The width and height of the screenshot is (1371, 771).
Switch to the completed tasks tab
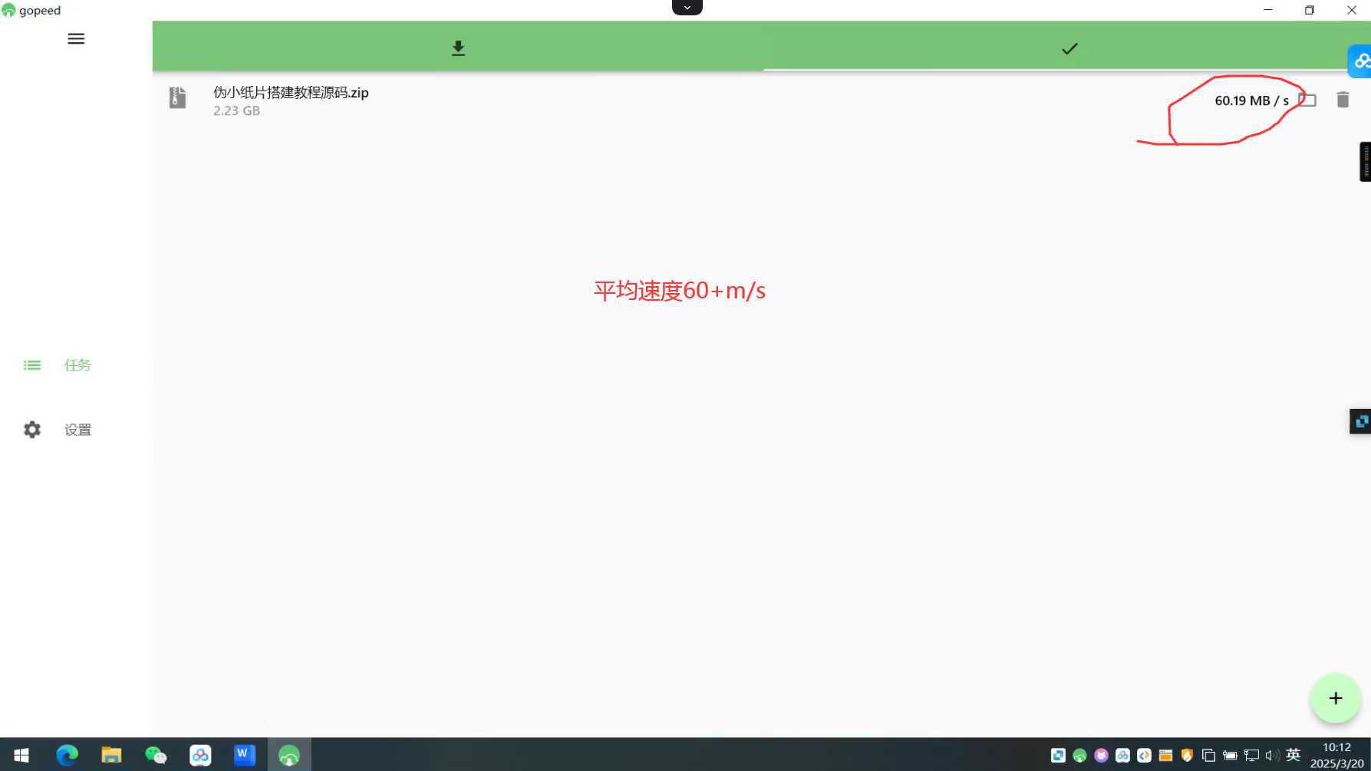click(x=1069, y=48)
